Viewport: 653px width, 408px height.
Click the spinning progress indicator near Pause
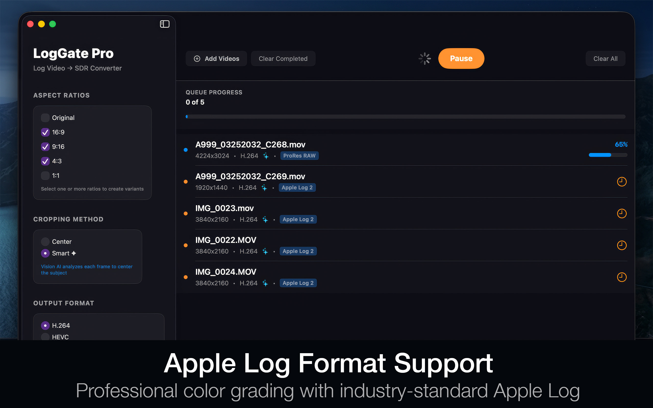click(424, 59)
